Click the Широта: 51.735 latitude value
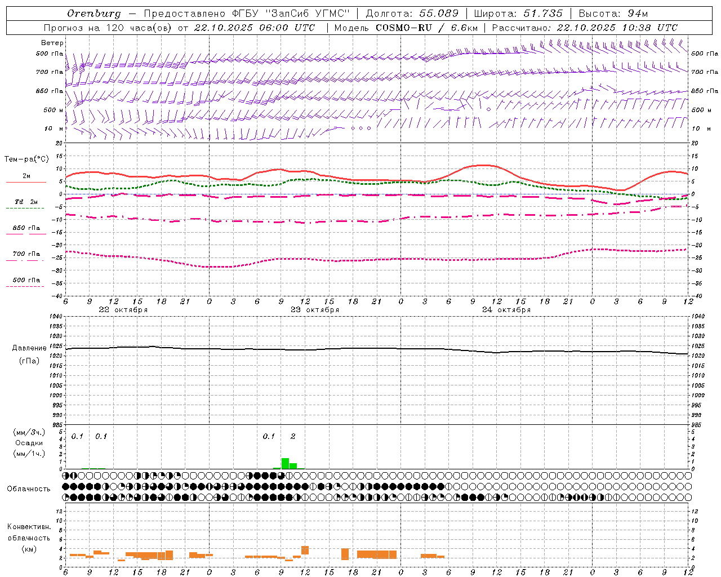721x577 pixels. [x=518, y=14]
